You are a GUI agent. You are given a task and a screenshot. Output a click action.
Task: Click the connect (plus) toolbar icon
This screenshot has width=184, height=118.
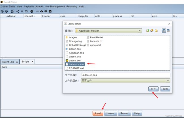tap(2, 11)
